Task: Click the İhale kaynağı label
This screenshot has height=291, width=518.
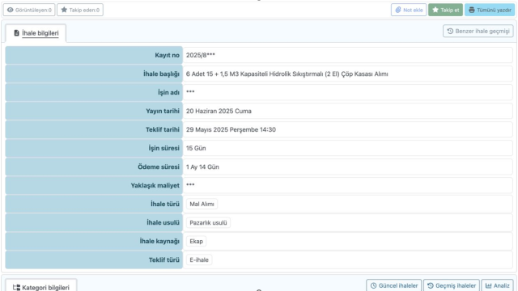Action: pos(159,241)
